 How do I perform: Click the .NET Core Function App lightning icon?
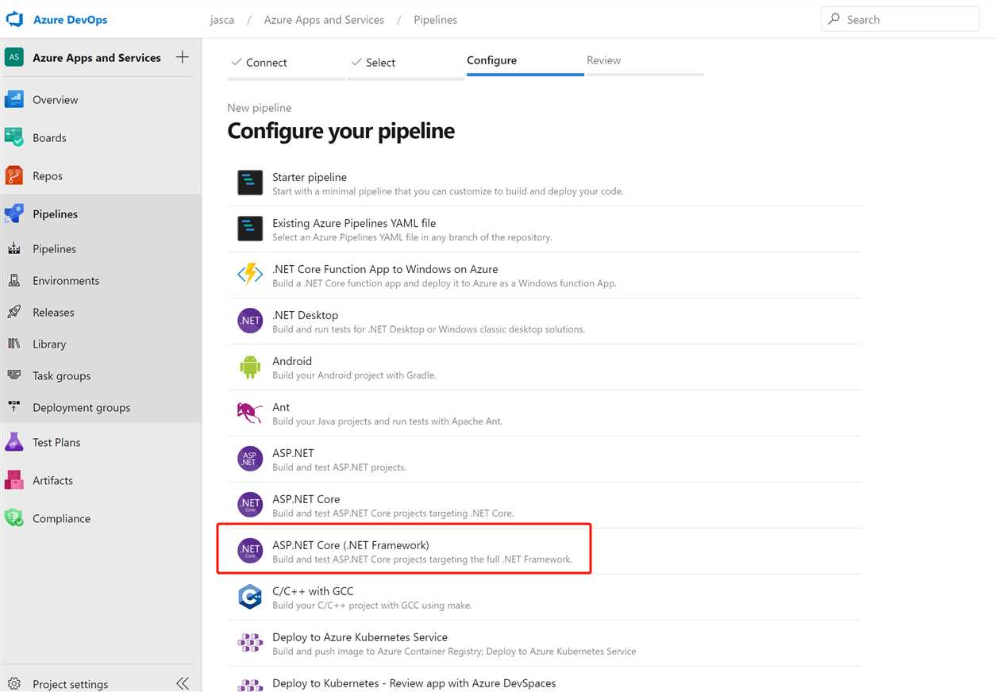pyautogui.click(x=250, y=275)
